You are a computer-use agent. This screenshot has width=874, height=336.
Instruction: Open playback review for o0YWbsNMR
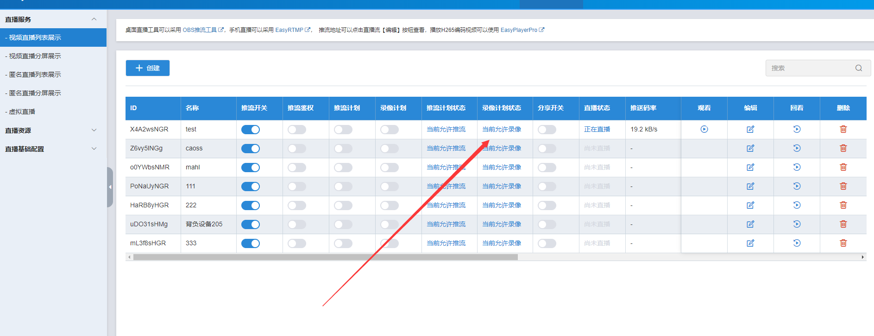point(797,167)
